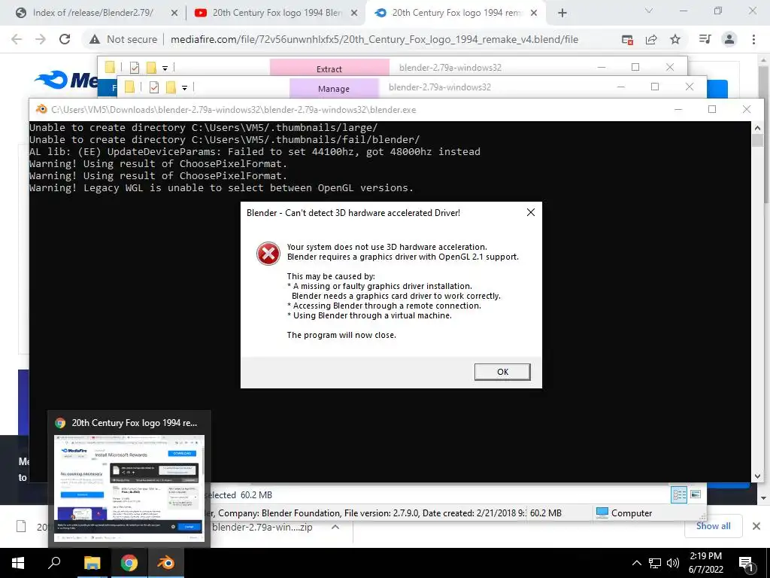Switch Explorer to large icons view
Screen dimensions: 770x578
[x=696, y=494]
